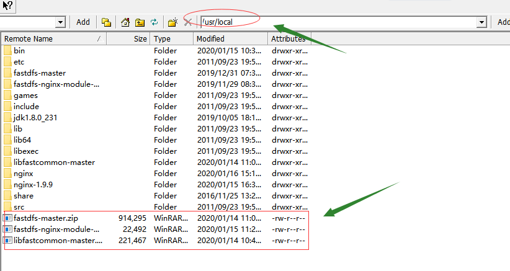Select the jdk1.8.0_231 folder
The height and width of the screenshot is (271, 510).
(x=35, y=118)
